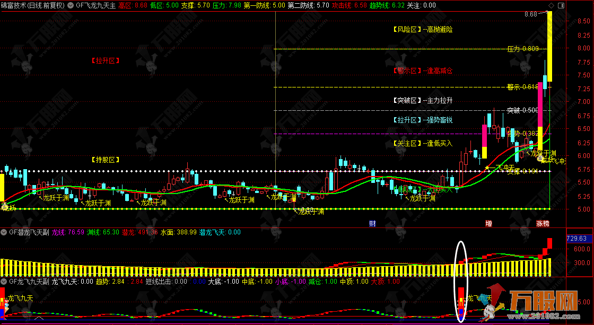The image size is (594, 325).
Task: Click the diamond icon at top-right corner
Action: (x=551, y=5)
